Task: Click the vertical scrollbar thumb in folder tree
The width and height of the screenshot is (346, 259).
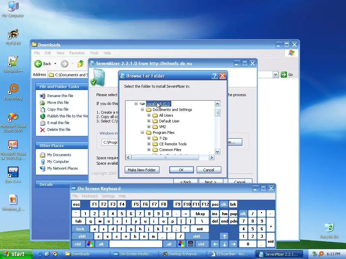Action: (217, 113)
